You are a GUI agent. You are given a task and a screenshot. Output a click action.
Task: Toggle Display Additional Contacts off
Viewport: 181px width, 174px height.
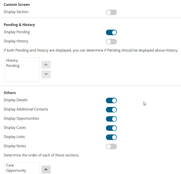(x=111, y=110)
